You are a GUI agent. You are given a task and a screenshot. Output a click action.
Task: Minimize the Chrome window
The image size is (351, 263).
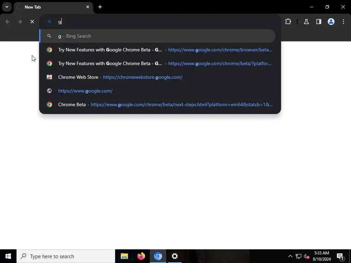click(x=311, y=7)
